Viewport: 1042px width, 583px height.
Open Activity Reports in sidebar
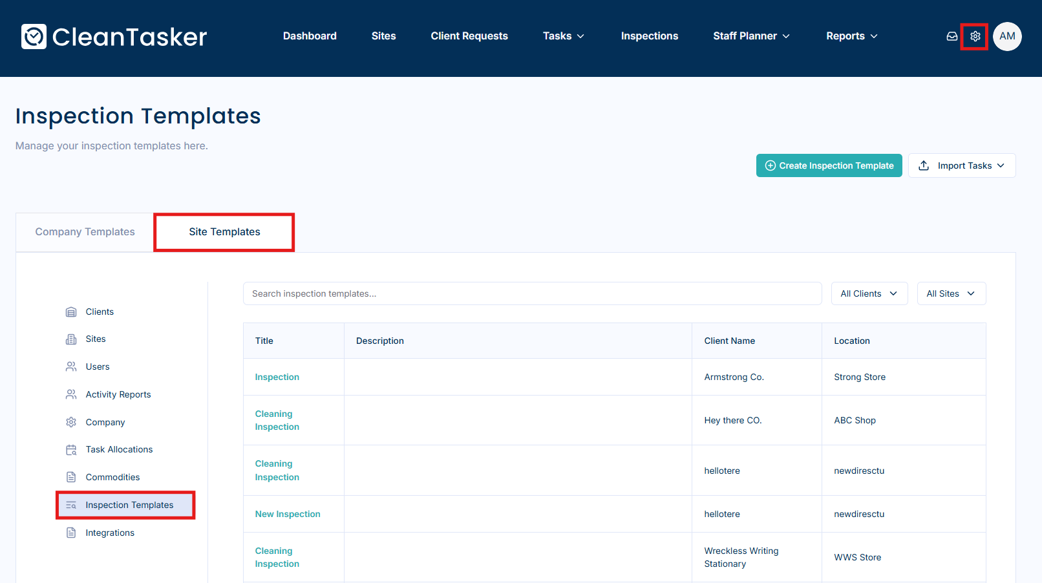(x=118, y=394)
